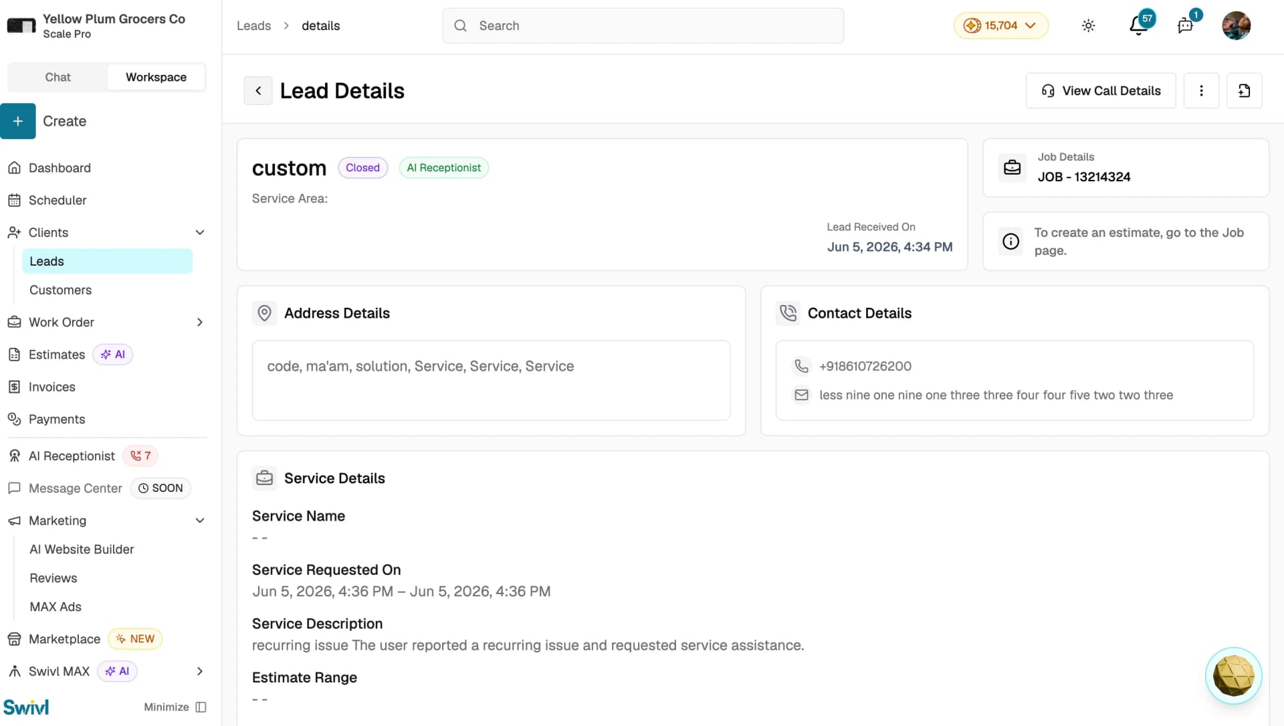Open the Scheduler page
Image resolution: width=1284 pixels, height=726 pixels.
(58, 200)
